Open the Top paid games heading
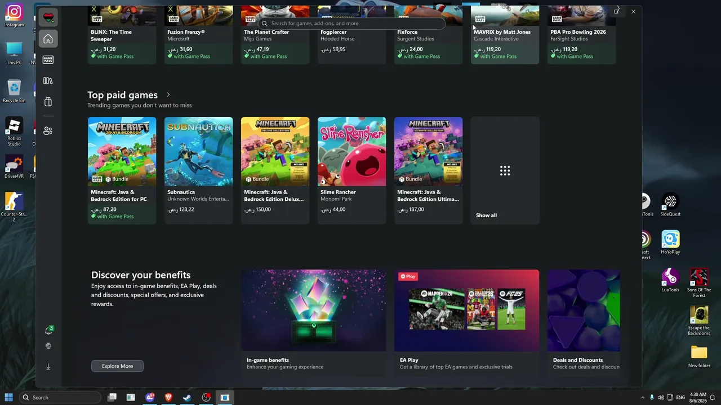 coord(122,95)
